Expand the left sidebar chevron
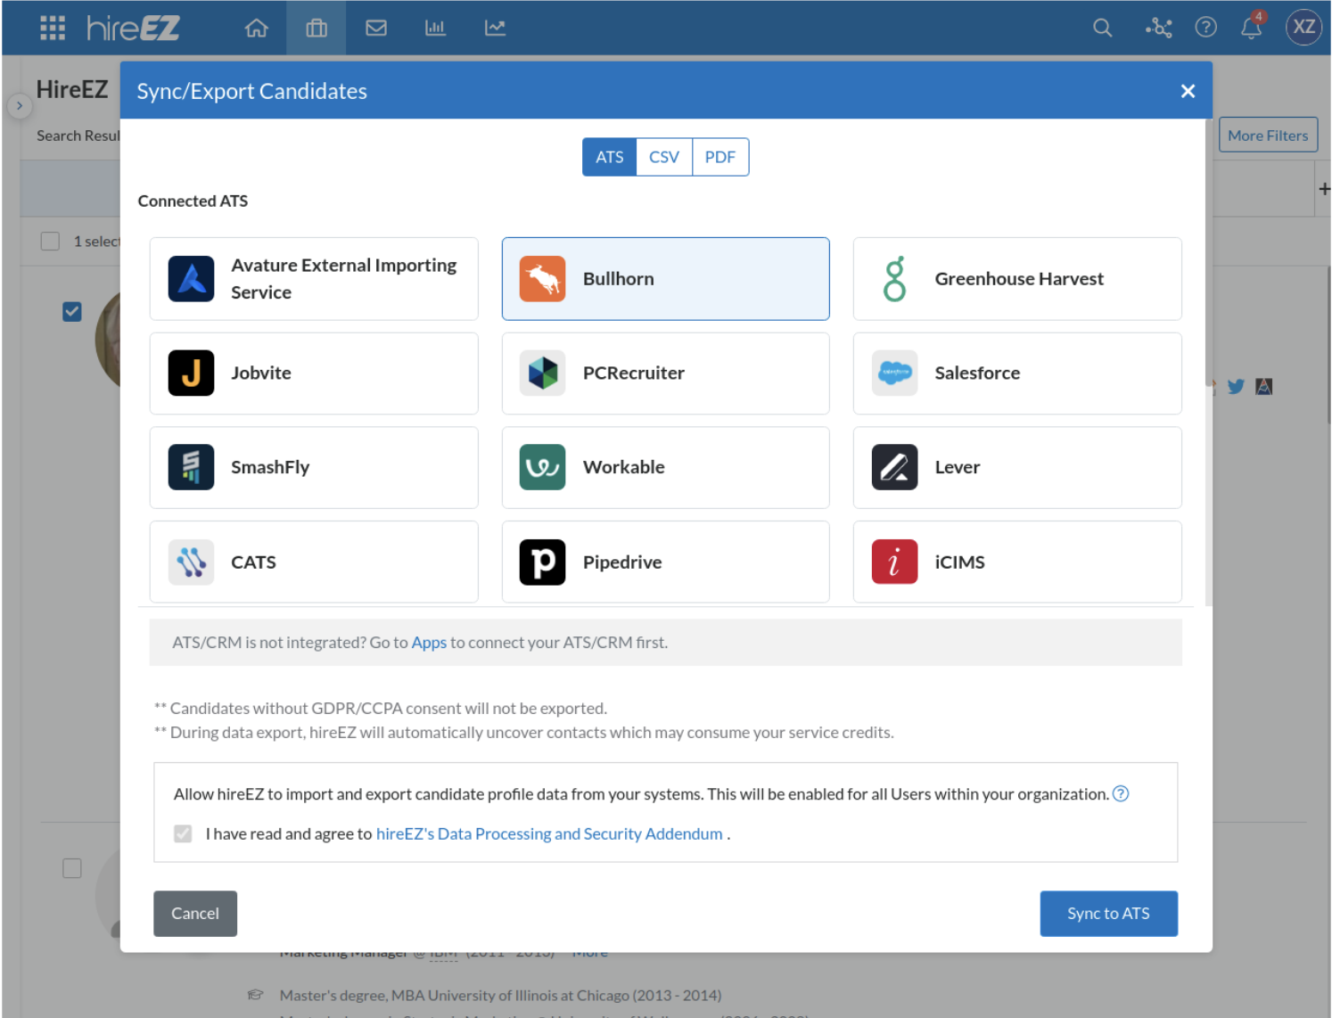Image resolution: width=1332 pixels, height=1018 pixels. 20,106
